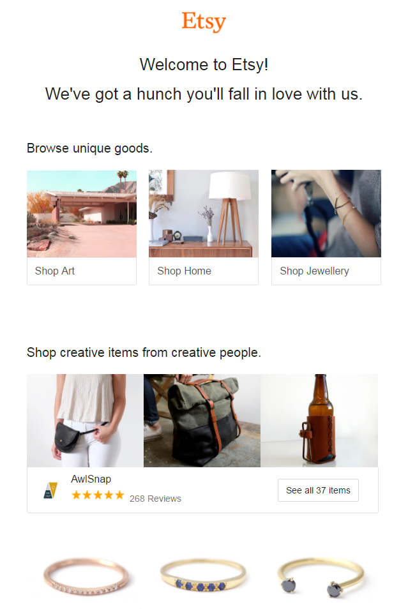Viewport: 408px width, 609px height.
Task: Open the AwlSnap shop logo icon
Action: pos(50,490)
